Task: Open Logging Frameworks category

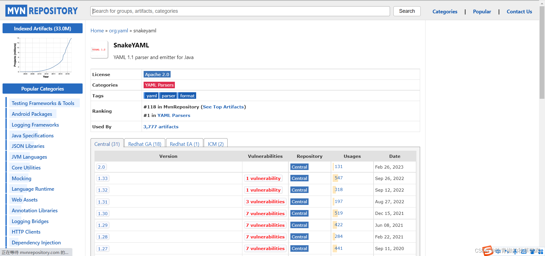Action: pos(35,125)
